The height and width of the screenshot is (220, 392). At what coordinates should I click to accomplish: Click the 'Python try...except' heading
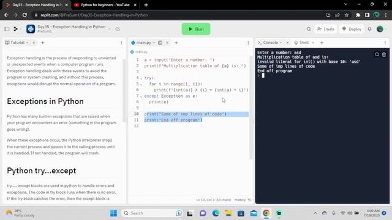pyautogui.click(x=42, y=170)
